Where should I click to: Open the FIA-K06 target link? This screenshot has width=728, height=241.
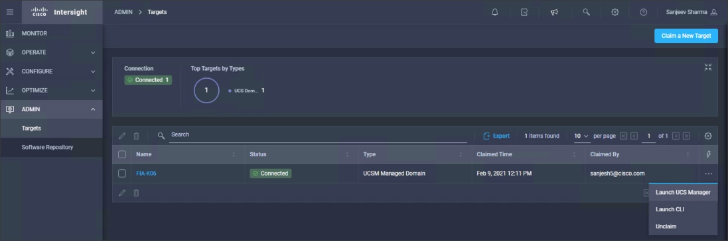click(146, 173)
